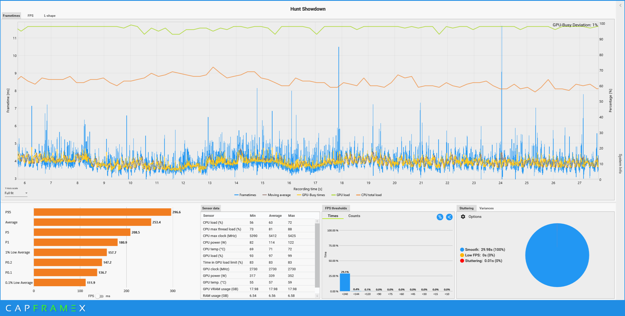Collapse the top-right side panel chevron
Image resolution: width=625 pixels, height=316 pixels.
pyautogui.click(x=620, y=5)
